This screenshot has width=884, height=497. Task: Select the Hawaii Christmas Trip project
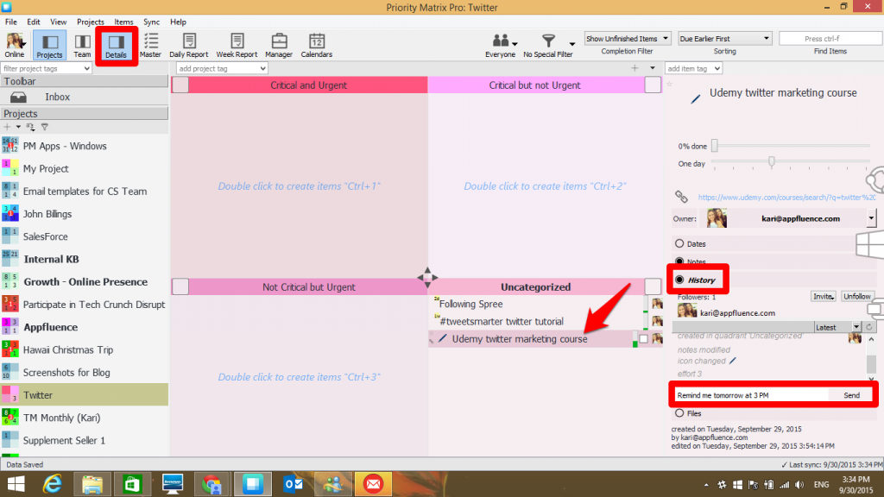pos(73,350)
